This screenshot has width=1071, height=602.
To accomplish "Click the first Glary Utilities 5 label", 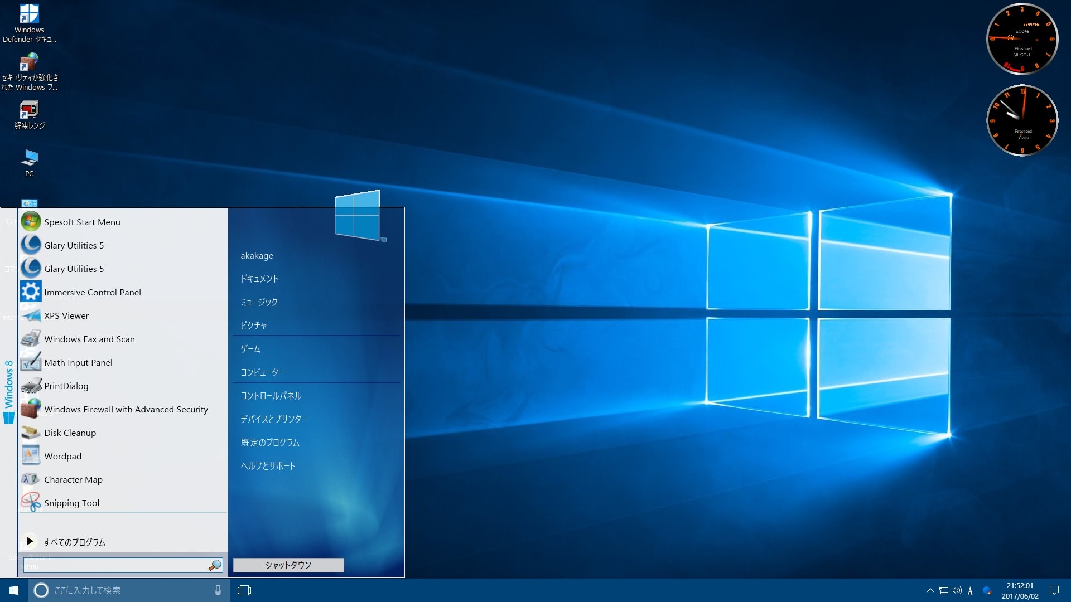I will 74,245.
